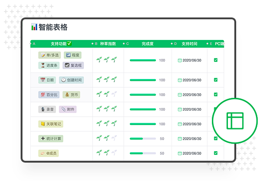This screenshot has width=266, height=181.
Task: Click the 关联笔记 notebook tag
Action: tap(51, 124)
